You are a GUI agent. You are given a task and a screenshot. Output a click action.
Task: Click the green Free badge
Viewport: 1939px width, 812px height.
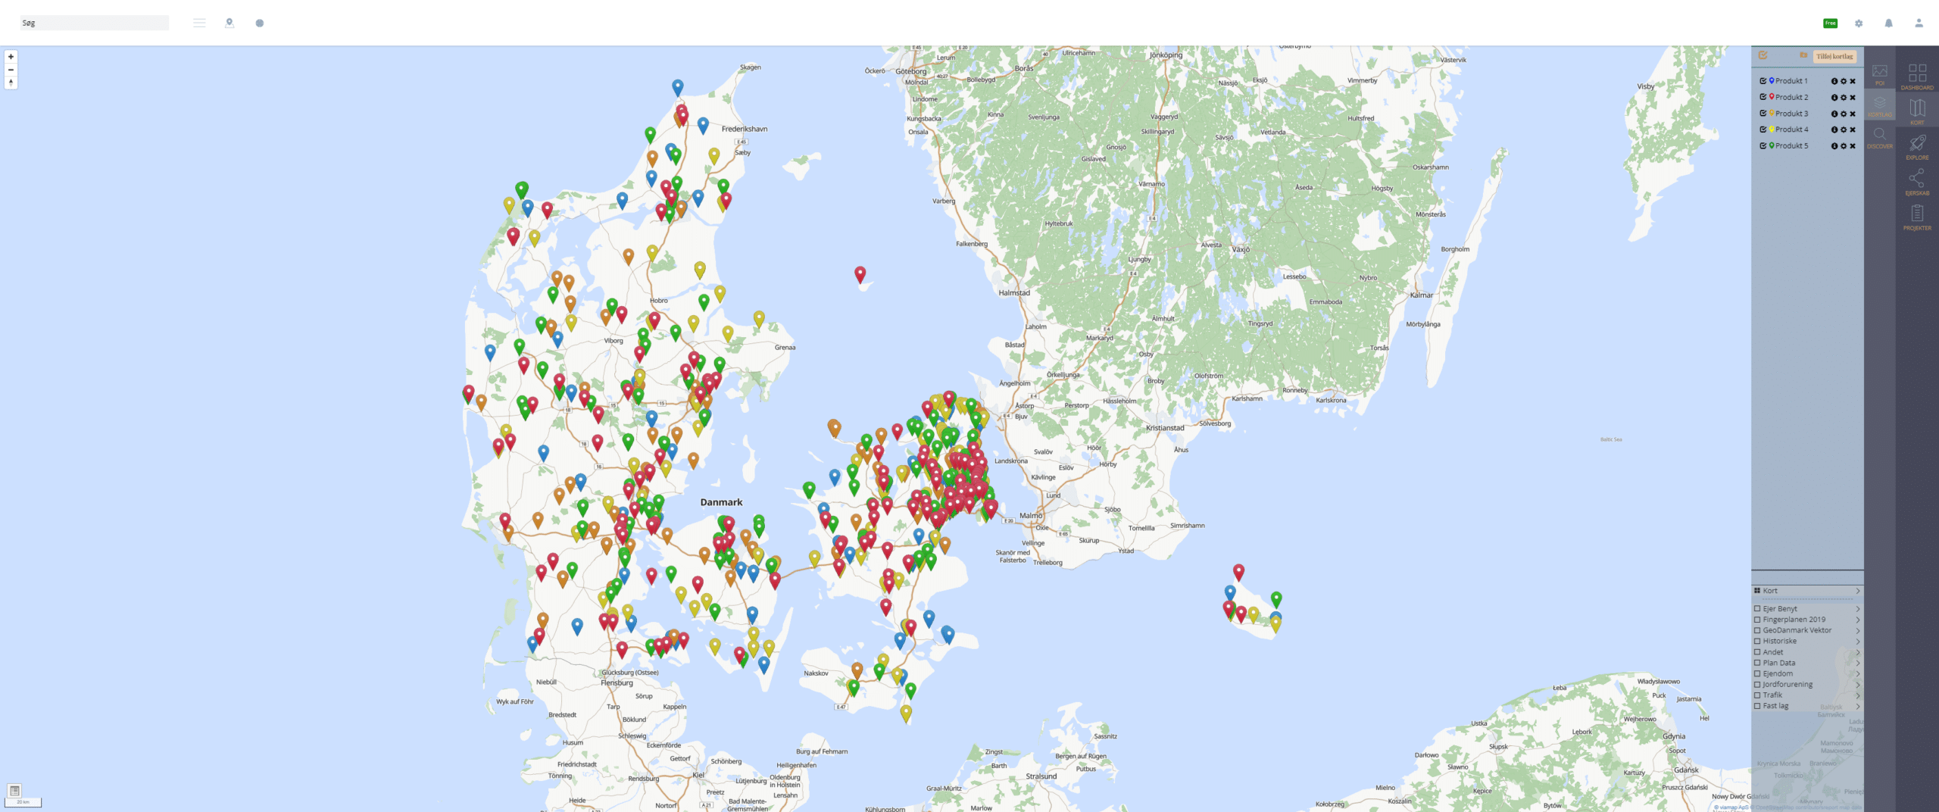click(x=1830, y=23)
